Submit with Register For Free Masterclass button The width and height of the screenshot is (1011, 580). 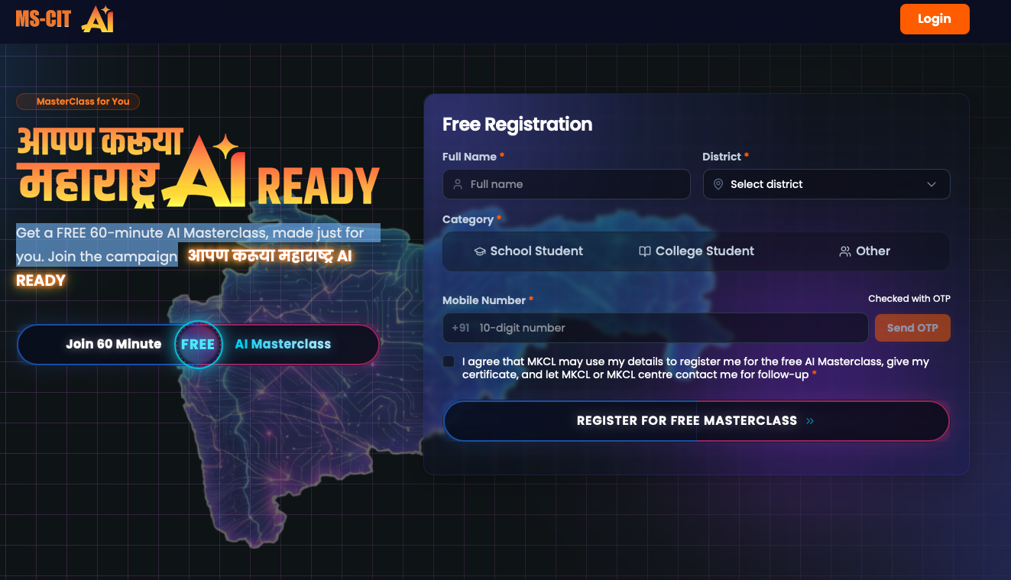pos(696,421)
